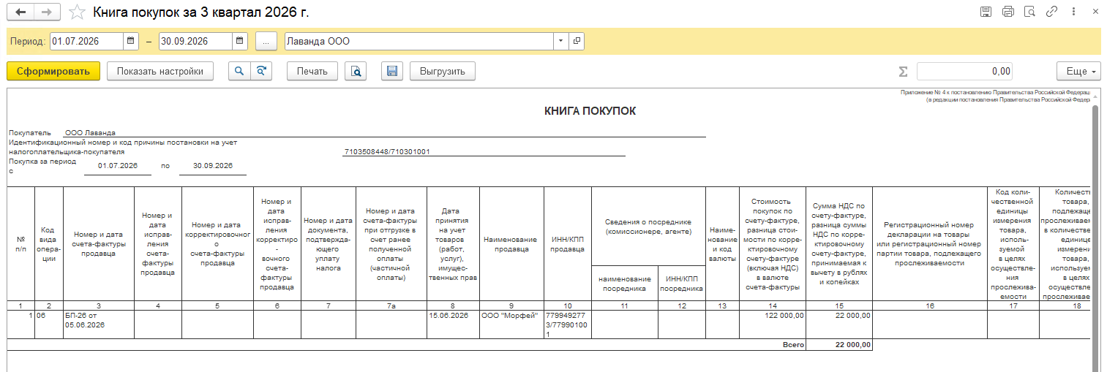This screenshot has width=1107, height=372.
Task: Select the Всего total label cell
Action: (794, 344)
